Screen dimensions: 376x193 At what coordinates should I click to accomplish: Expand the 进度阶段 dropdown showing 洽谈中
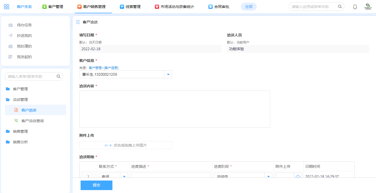tap(268, 176)
